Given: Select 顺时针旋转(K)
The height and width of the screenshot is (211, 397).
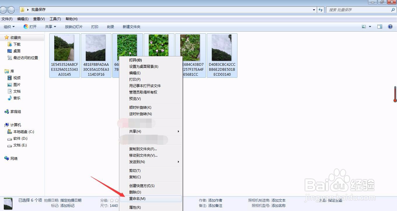Looking at the screenshot, I should pos(151,108).
